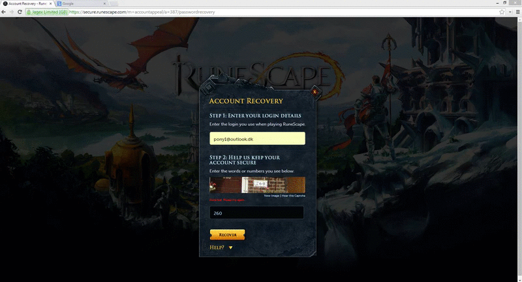Click the captcha image showing 260

tap(257, 185)
